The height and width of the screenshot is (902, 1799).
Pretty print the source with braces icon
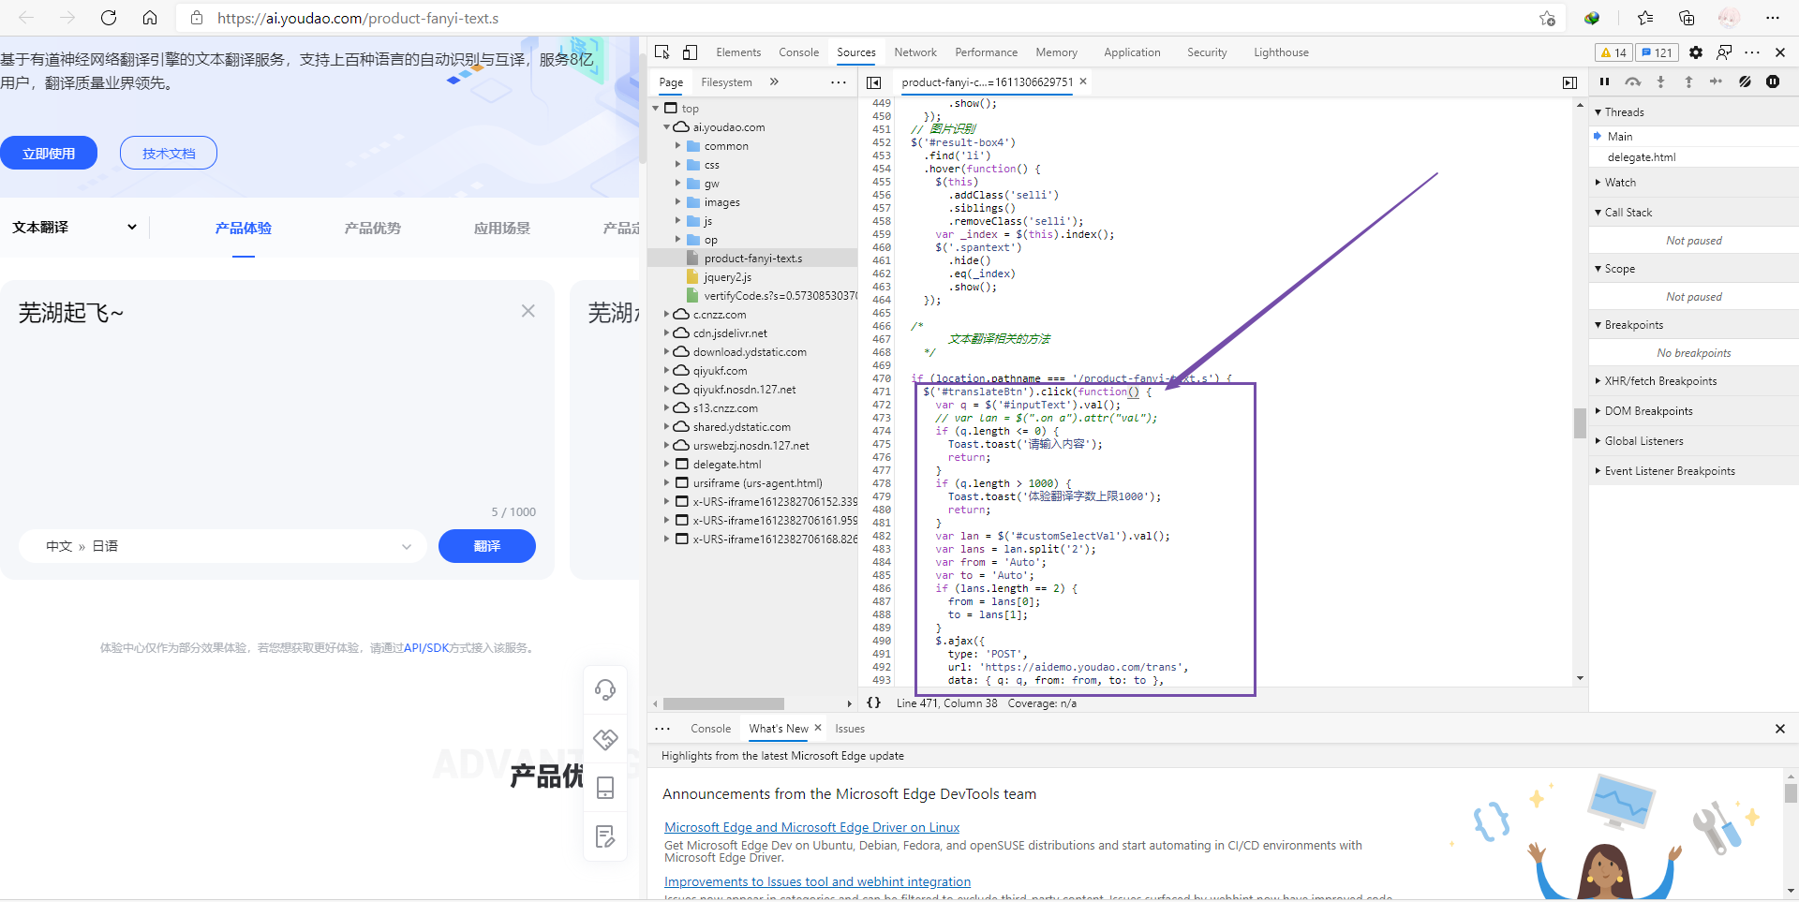tap(873, 702)
